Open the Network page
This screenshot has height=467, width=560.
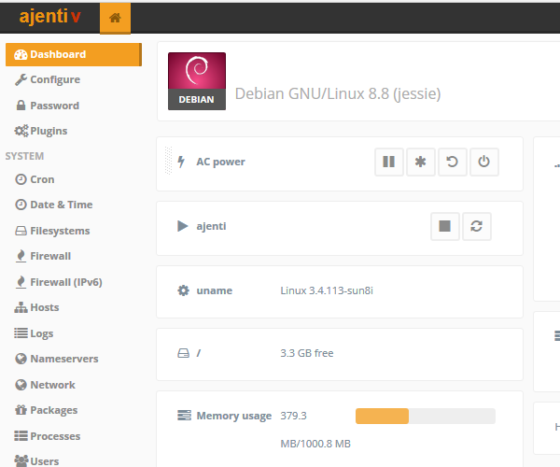coord(46,385)
